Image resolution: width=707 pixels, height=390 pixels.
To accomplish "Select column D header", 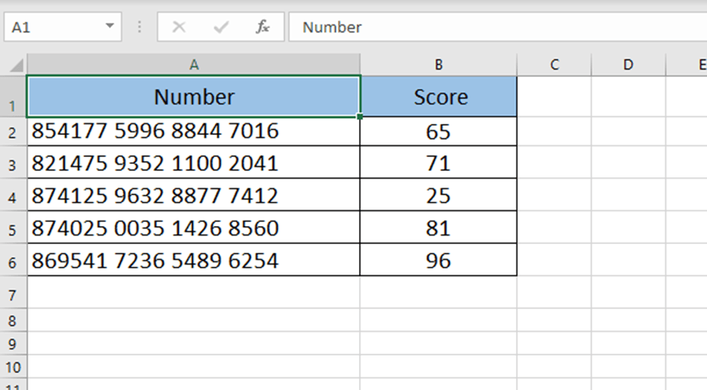I will click(x=628, y=64).
